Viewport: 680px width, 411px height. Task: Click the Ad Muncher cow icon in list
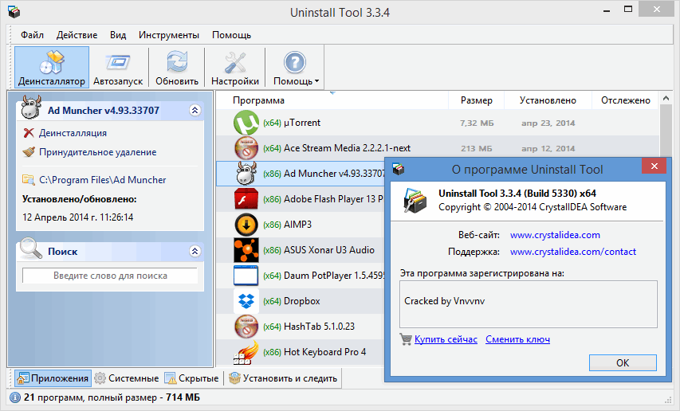246,173
